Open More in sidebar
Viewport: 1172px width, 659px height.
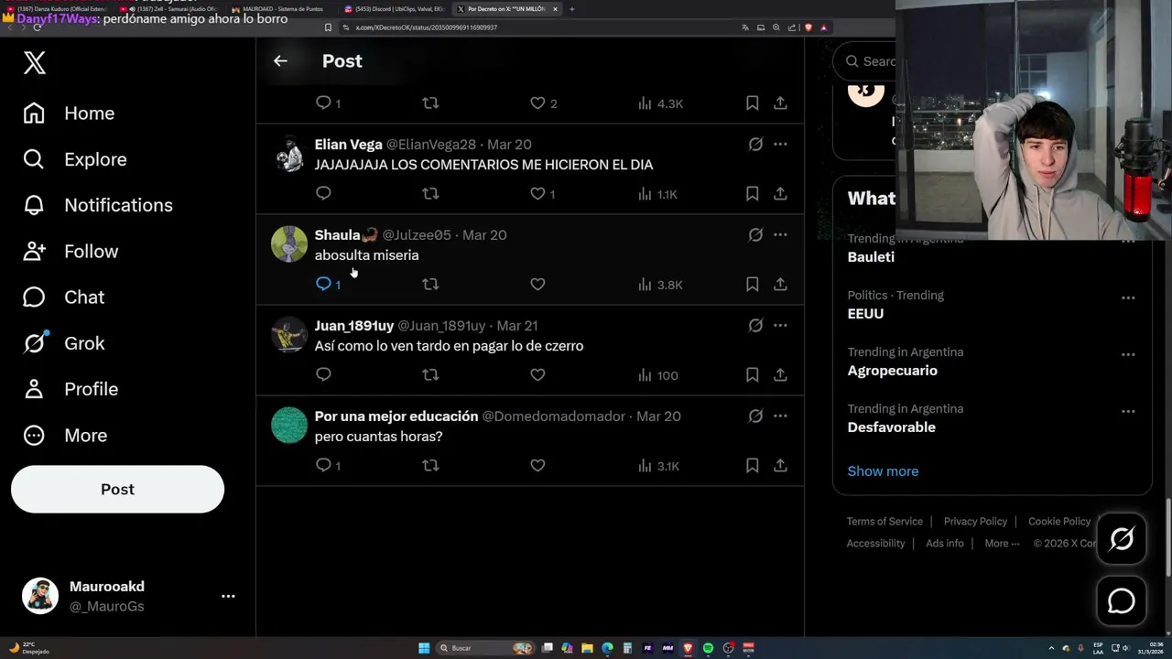click(x=65, y=435)
